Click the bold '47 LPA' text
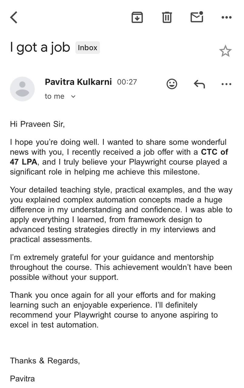This screenshot has height=388, width=244. point(23,162)
